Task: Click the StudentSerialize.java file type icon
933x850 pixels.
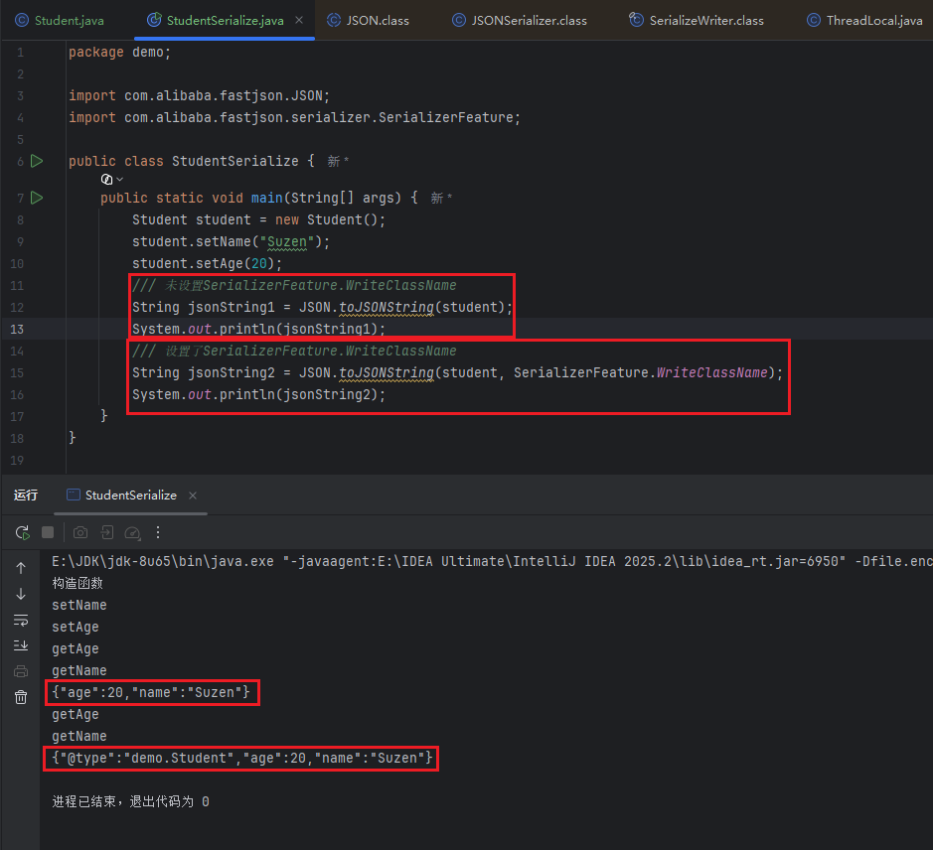Action: pos(154,20)
